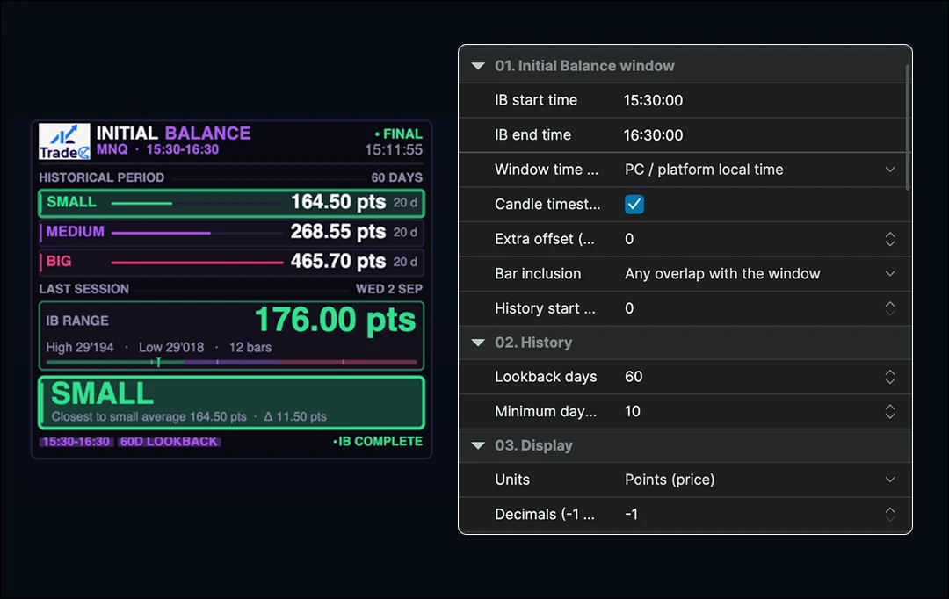949x599 pixels.
Task: Click the WED 2 SEP date label
Action: click(389, 289)
